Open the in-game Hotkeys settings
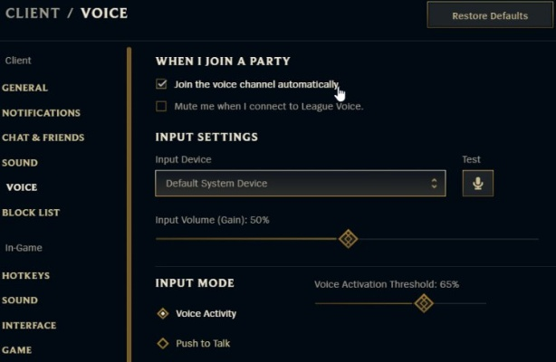This screenshot has height=362, width=556. (x=25, y=275)
